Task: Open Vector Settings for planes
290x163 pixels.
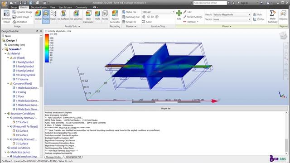Action: point(193,17)
